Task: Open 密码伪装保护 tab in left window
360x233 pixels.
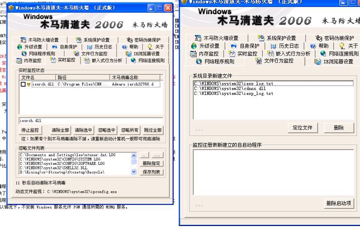Action: click(143, 40)
